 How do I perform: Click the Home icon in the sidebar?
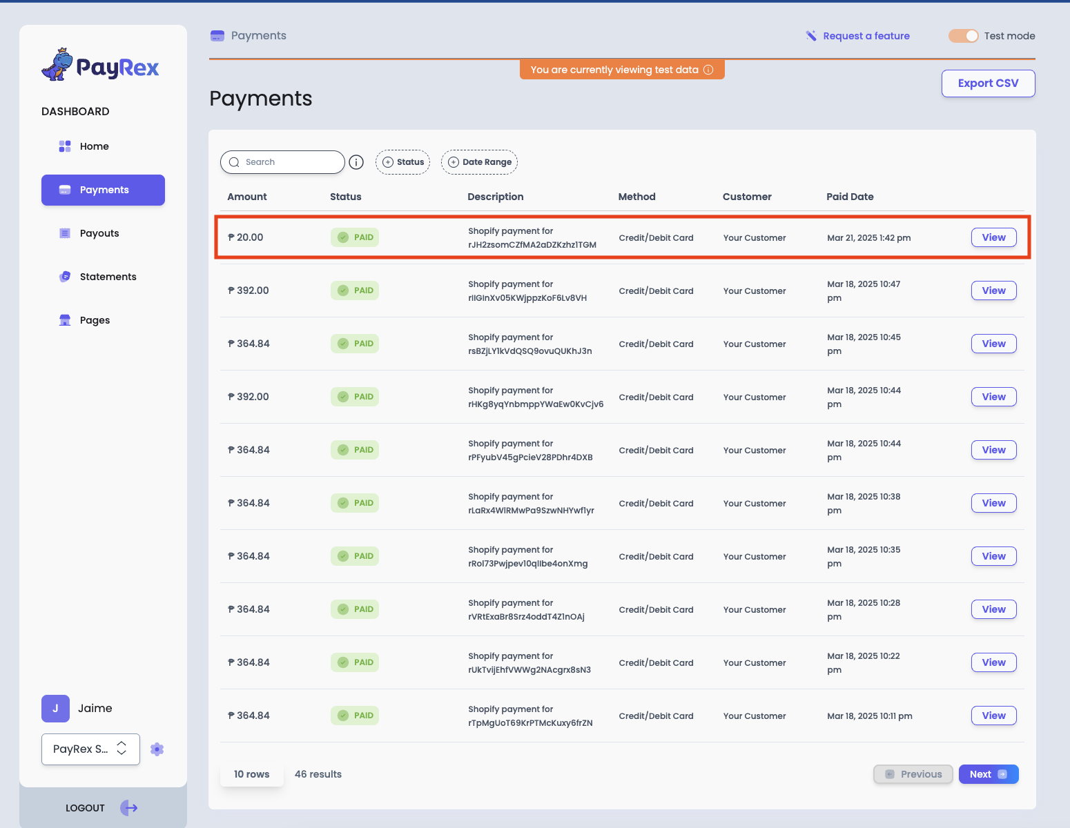point(64,146)
